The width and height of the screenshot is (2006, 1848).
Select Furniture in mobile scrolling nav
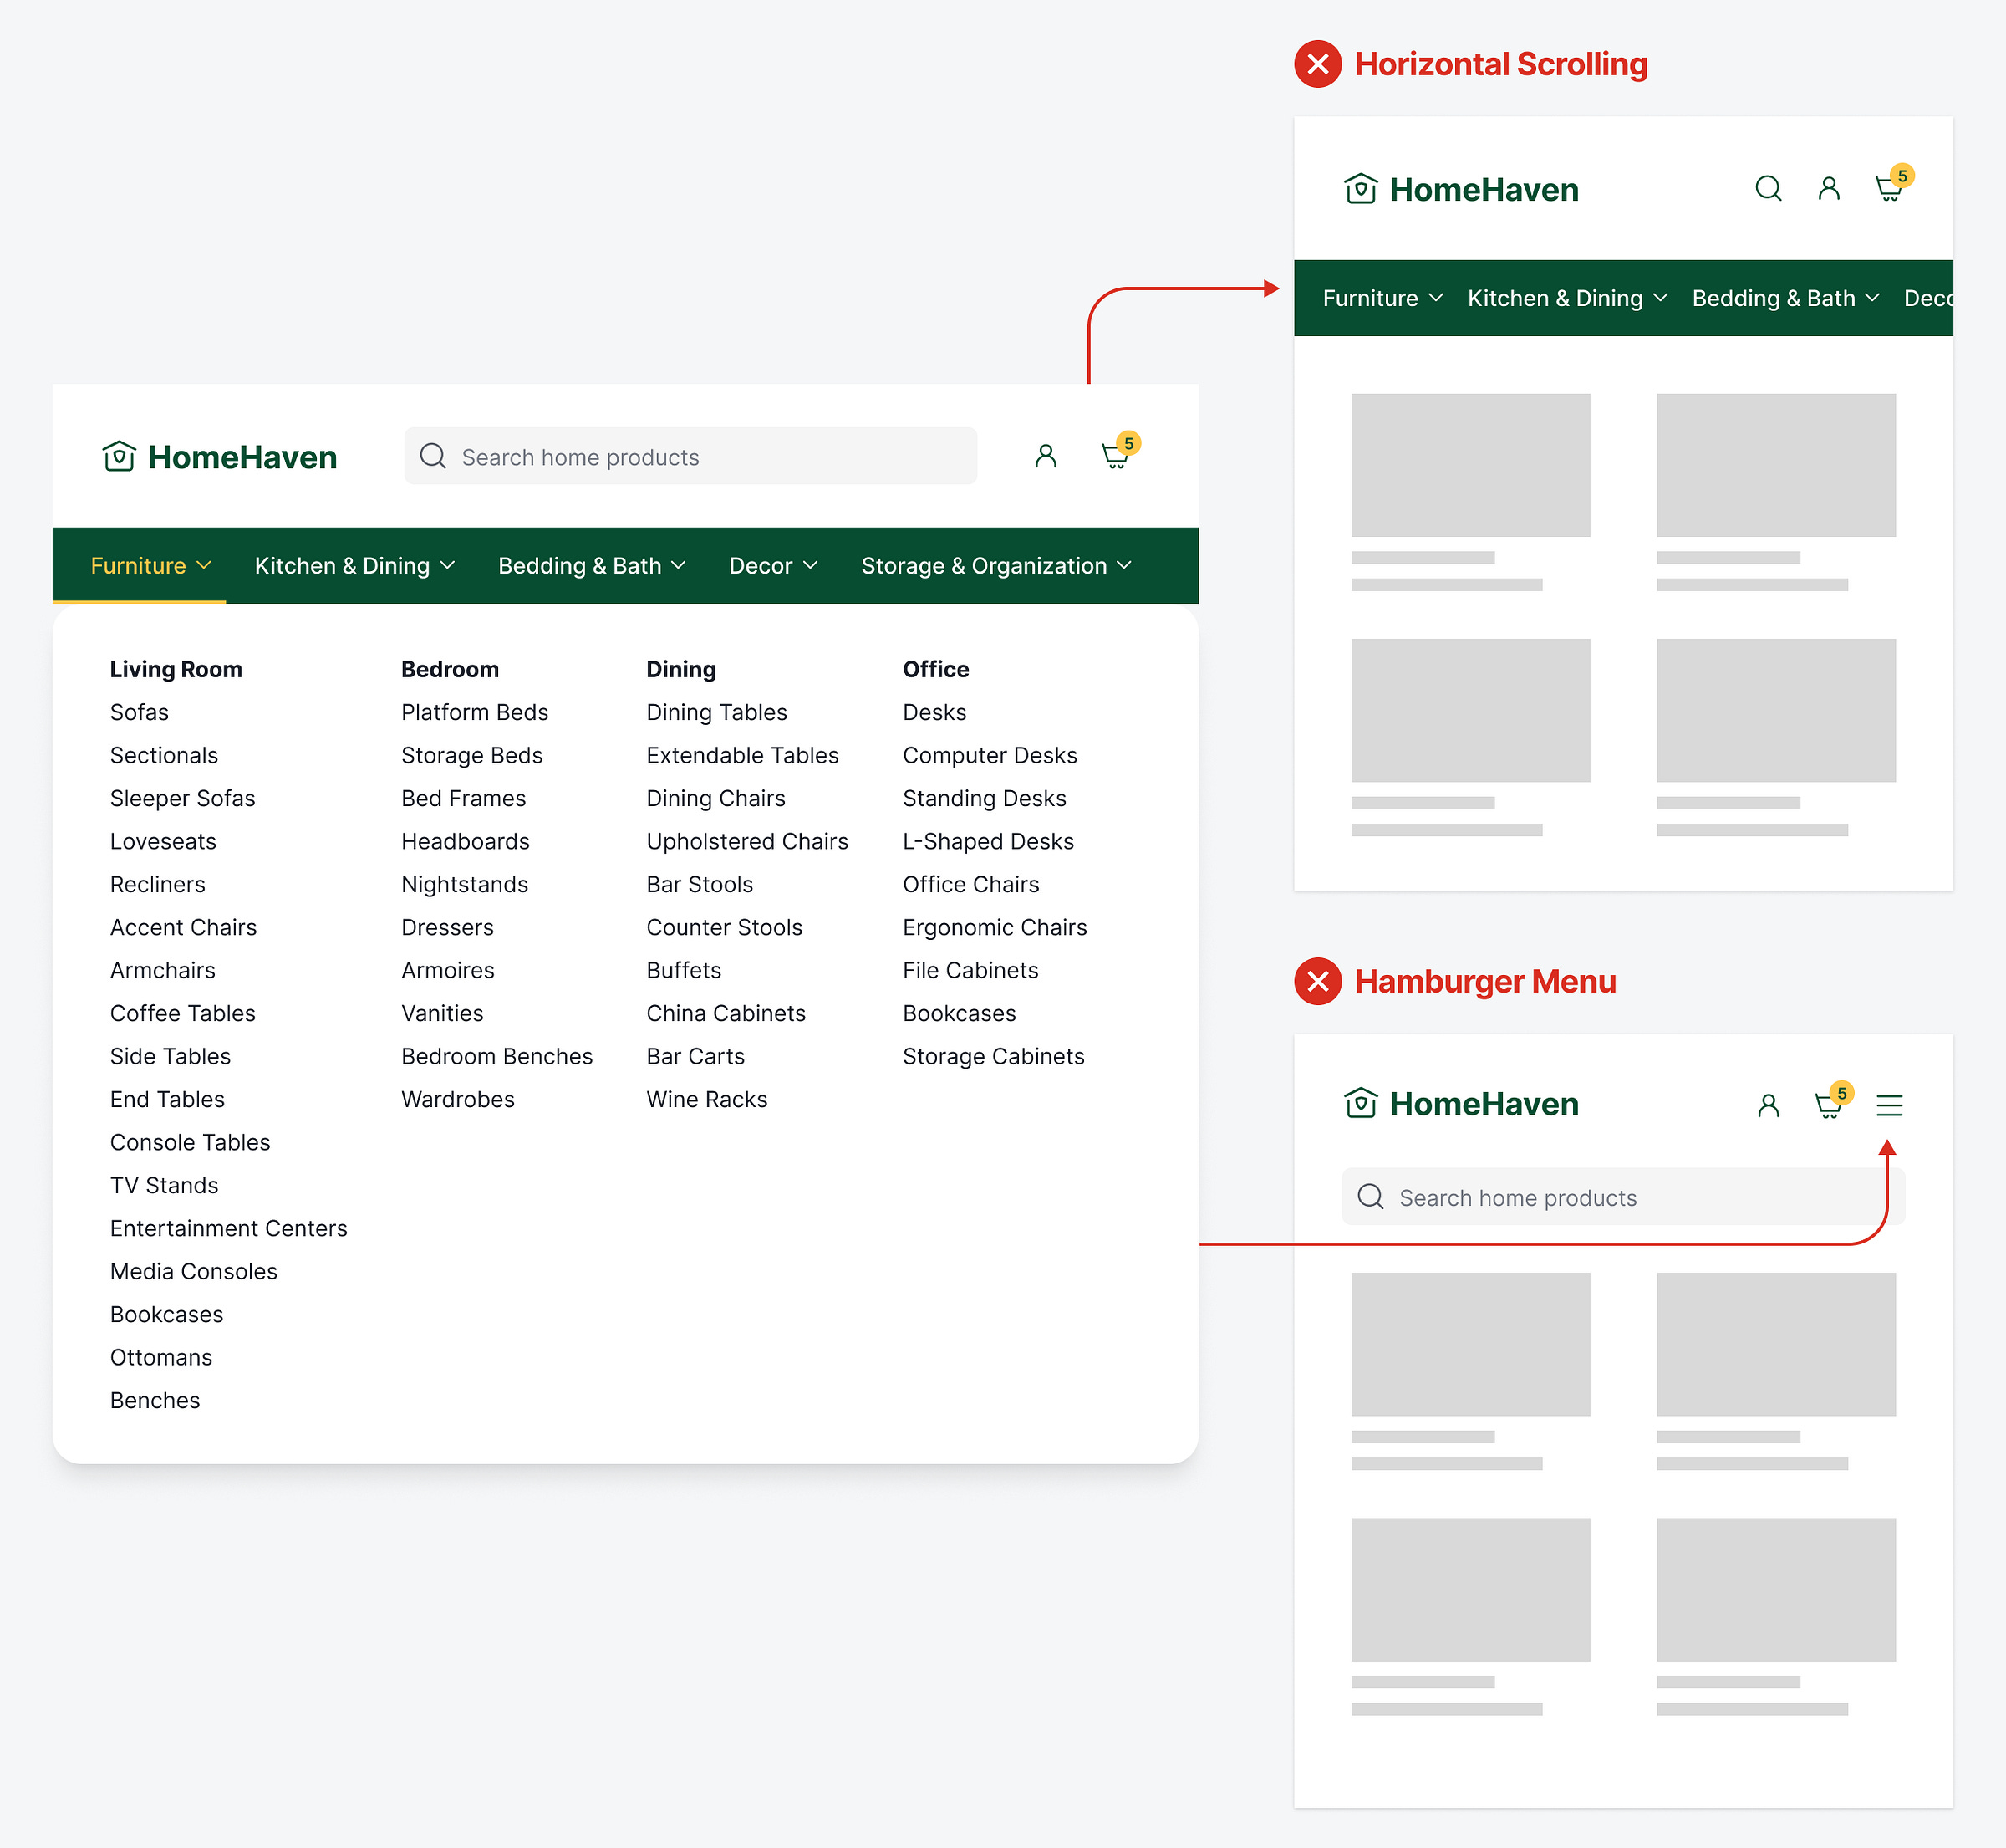(1382, 298)
